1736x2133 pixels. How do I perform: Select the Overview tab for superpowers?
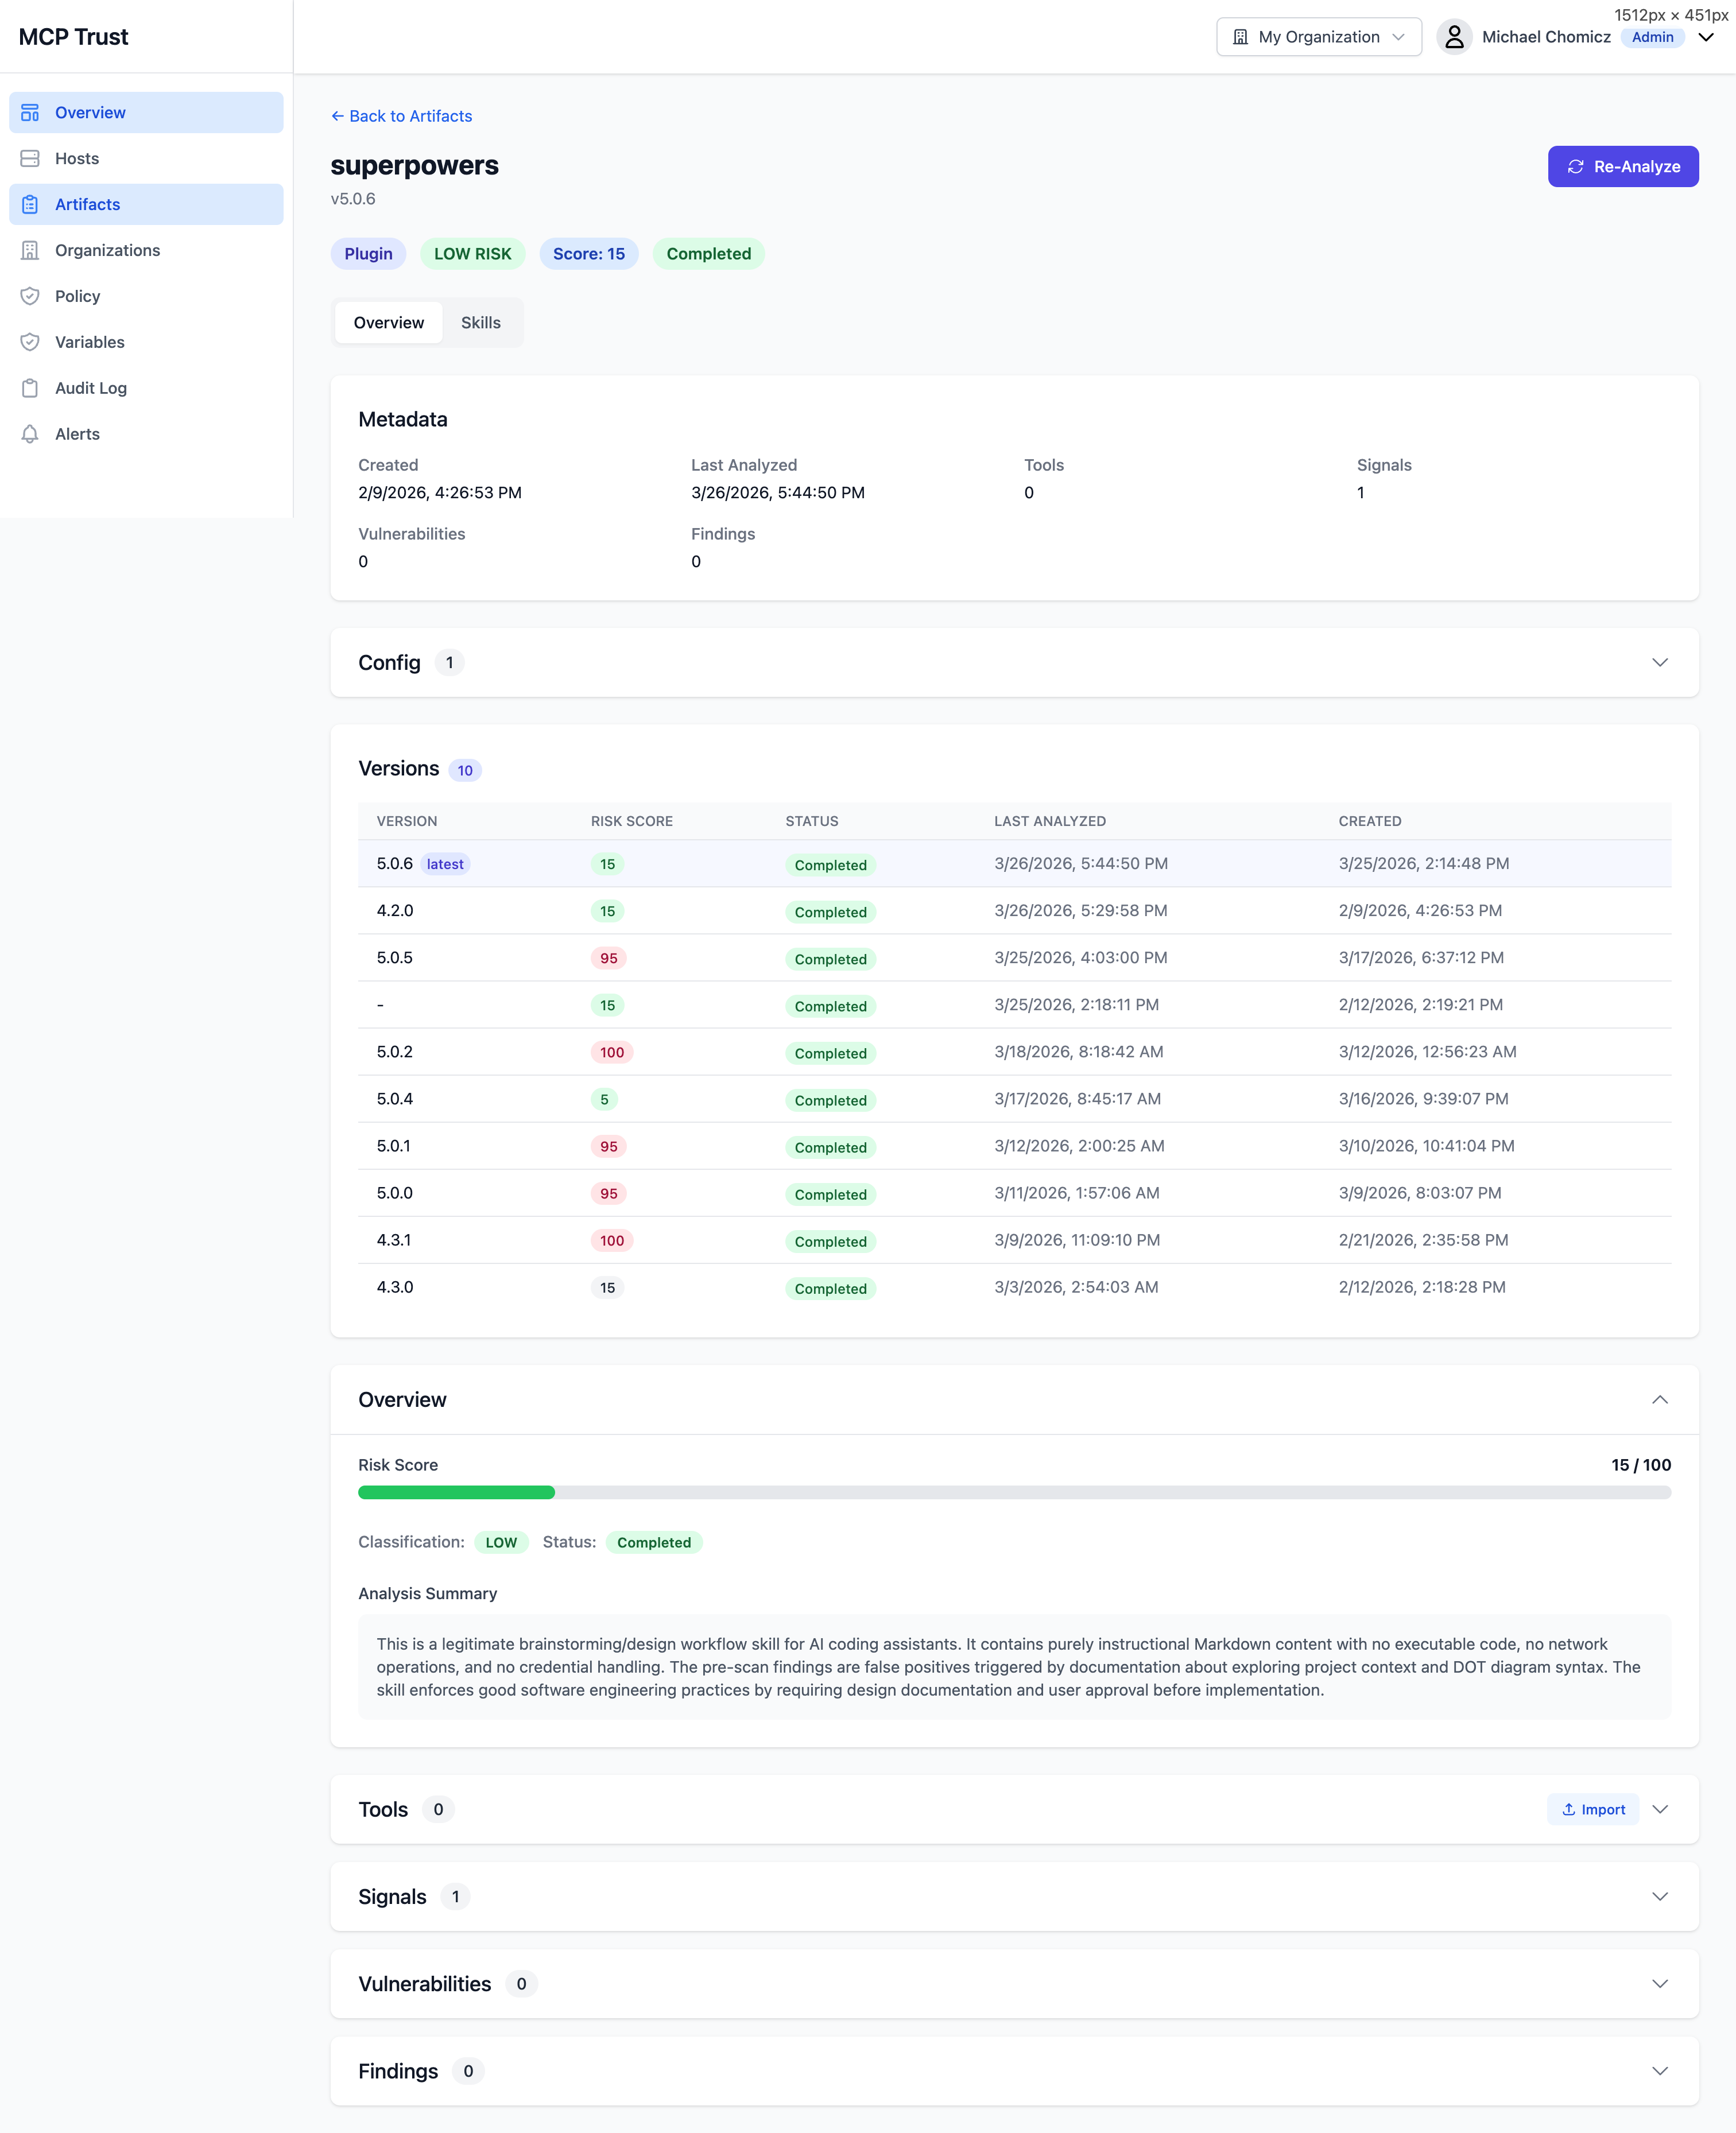389,322
